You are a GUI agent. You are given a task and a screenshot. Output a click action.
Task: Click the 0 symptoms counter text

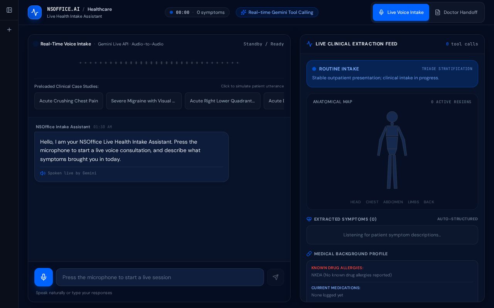pyautogui.click(x=211, y=12)
